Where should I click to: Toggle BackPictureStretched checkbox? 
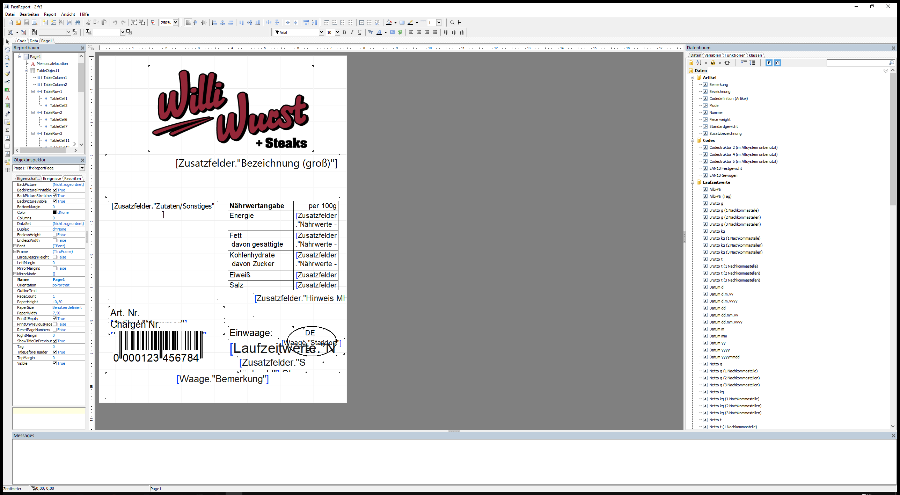[54, 195]
